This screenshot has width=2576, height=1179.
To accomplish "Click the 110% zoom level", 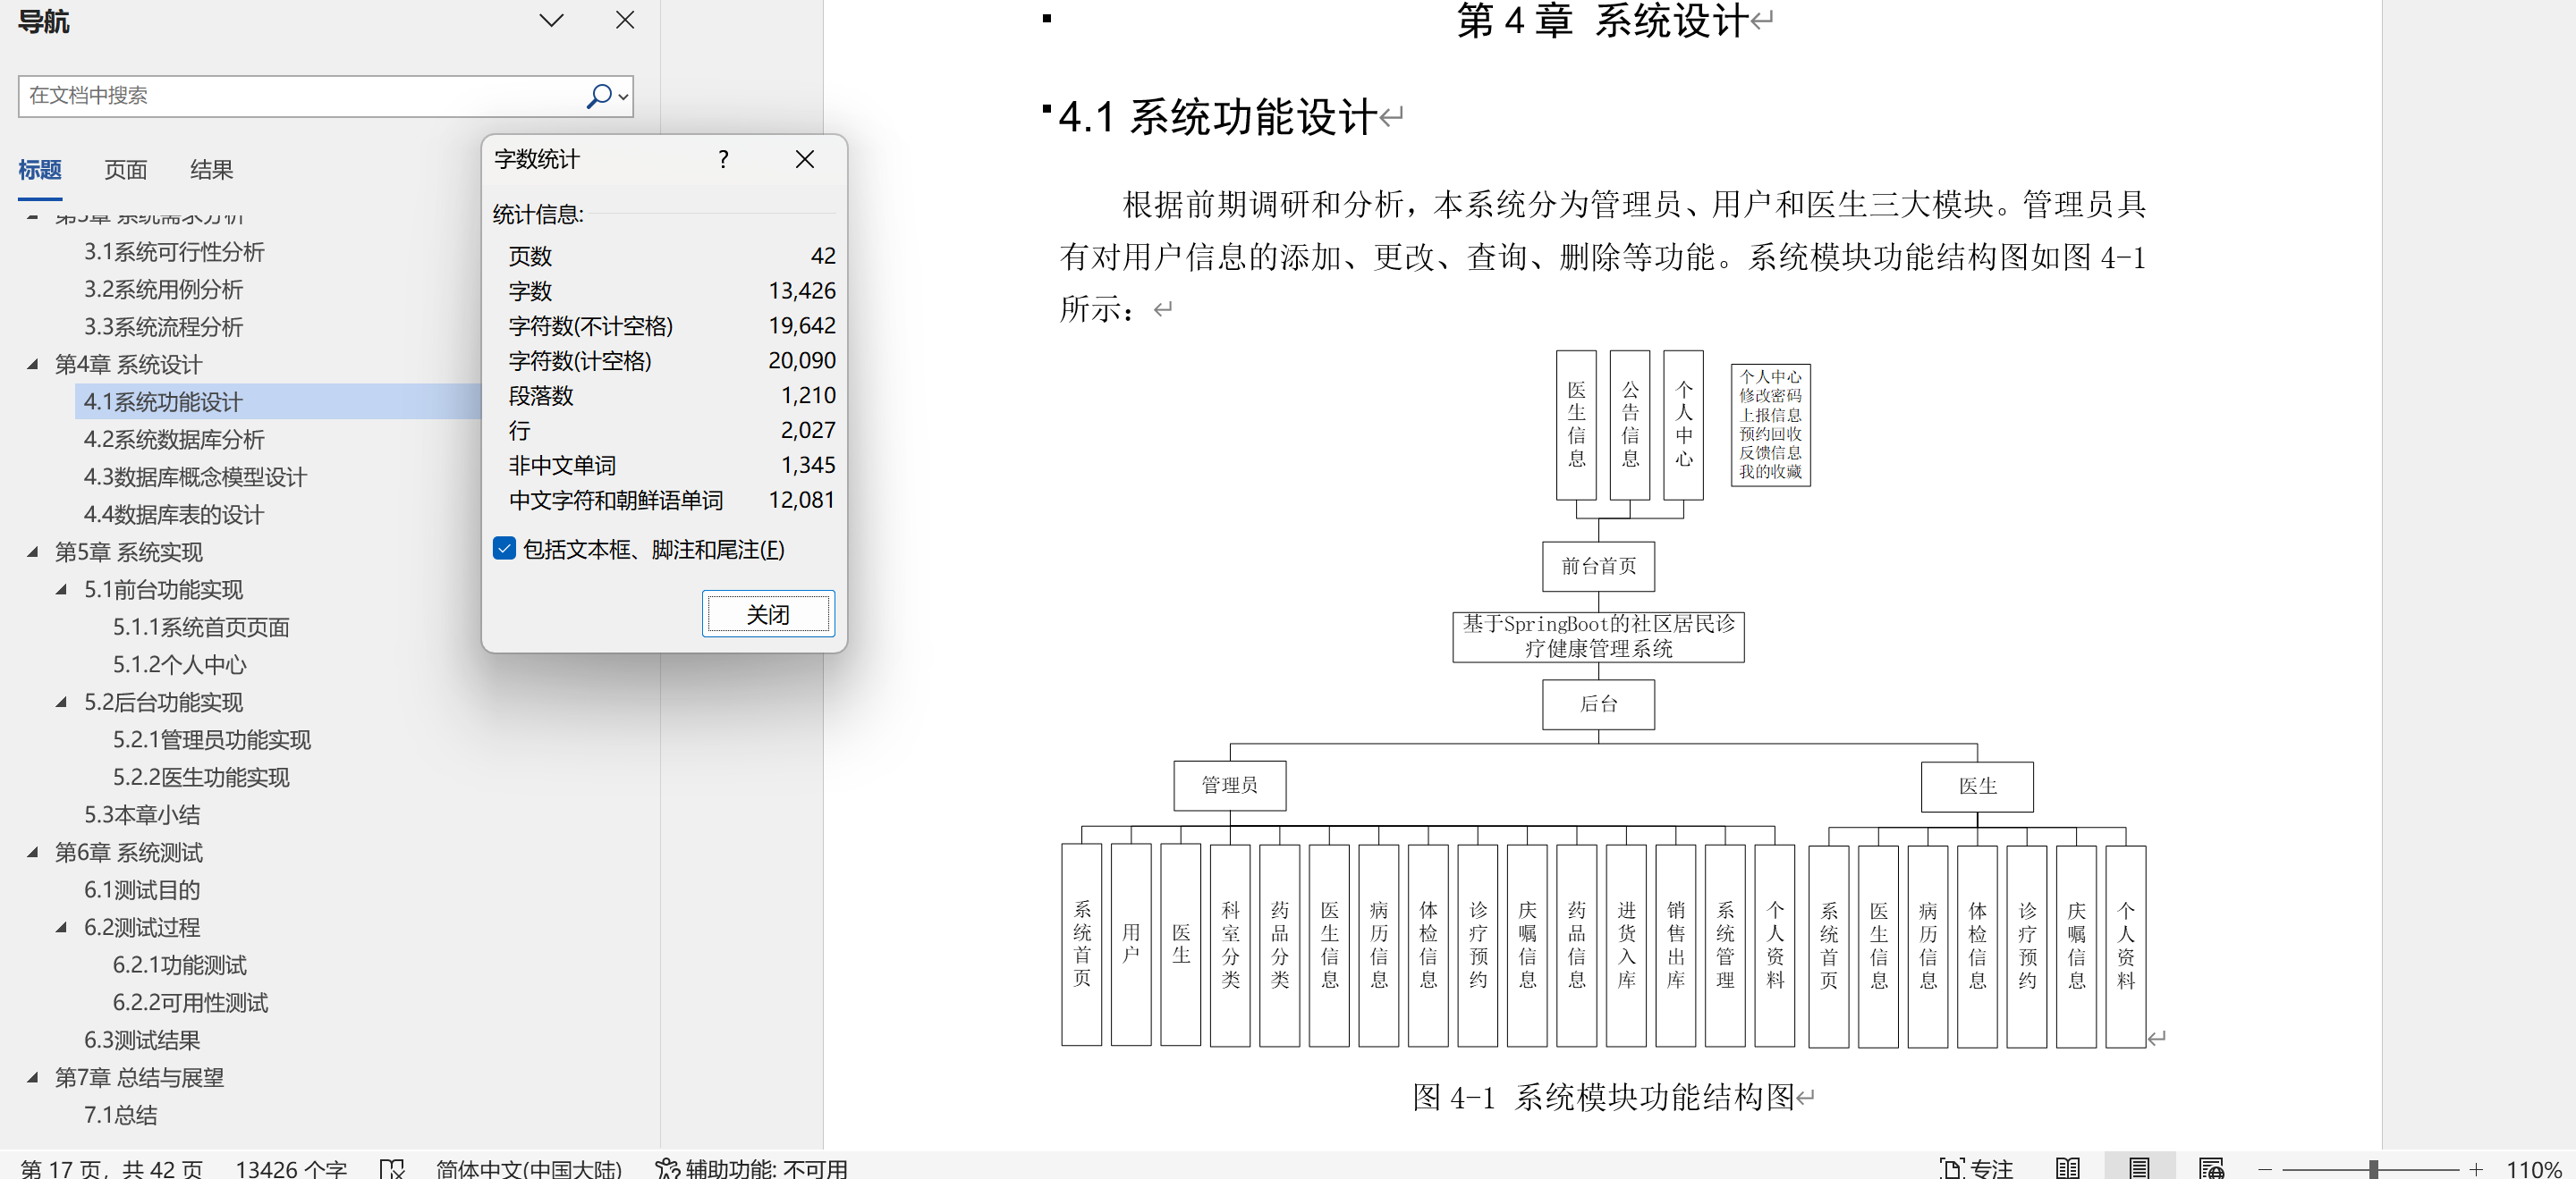I will [2532, 1168].
